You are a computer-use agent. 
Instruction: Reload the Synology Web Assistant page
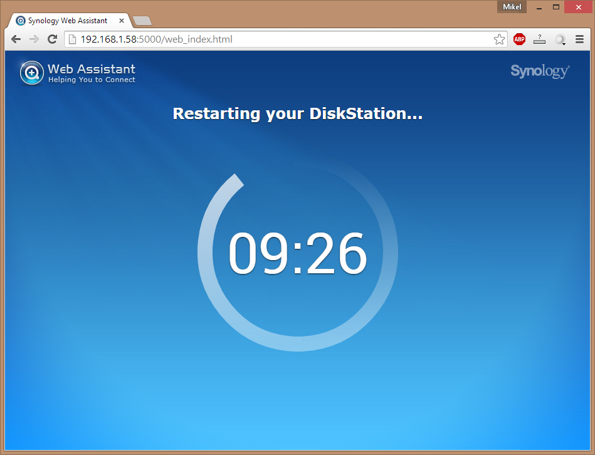click(53, 39)
